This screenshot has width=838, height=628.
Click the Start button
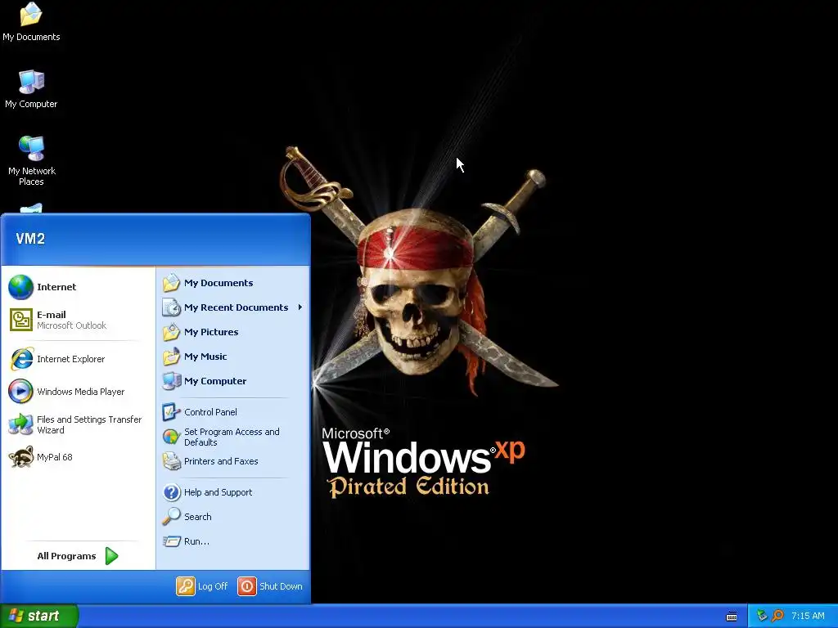pyautogui.click(x=39, y=616)
